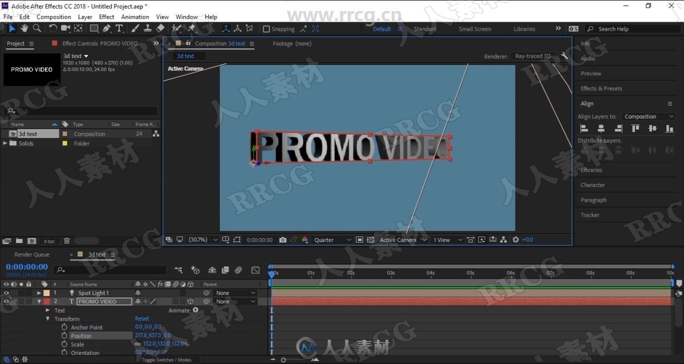The width and height of the screenshot is (684, 364).
Task: Select the Puppet Pin tool
Action: tap(191, 28)
